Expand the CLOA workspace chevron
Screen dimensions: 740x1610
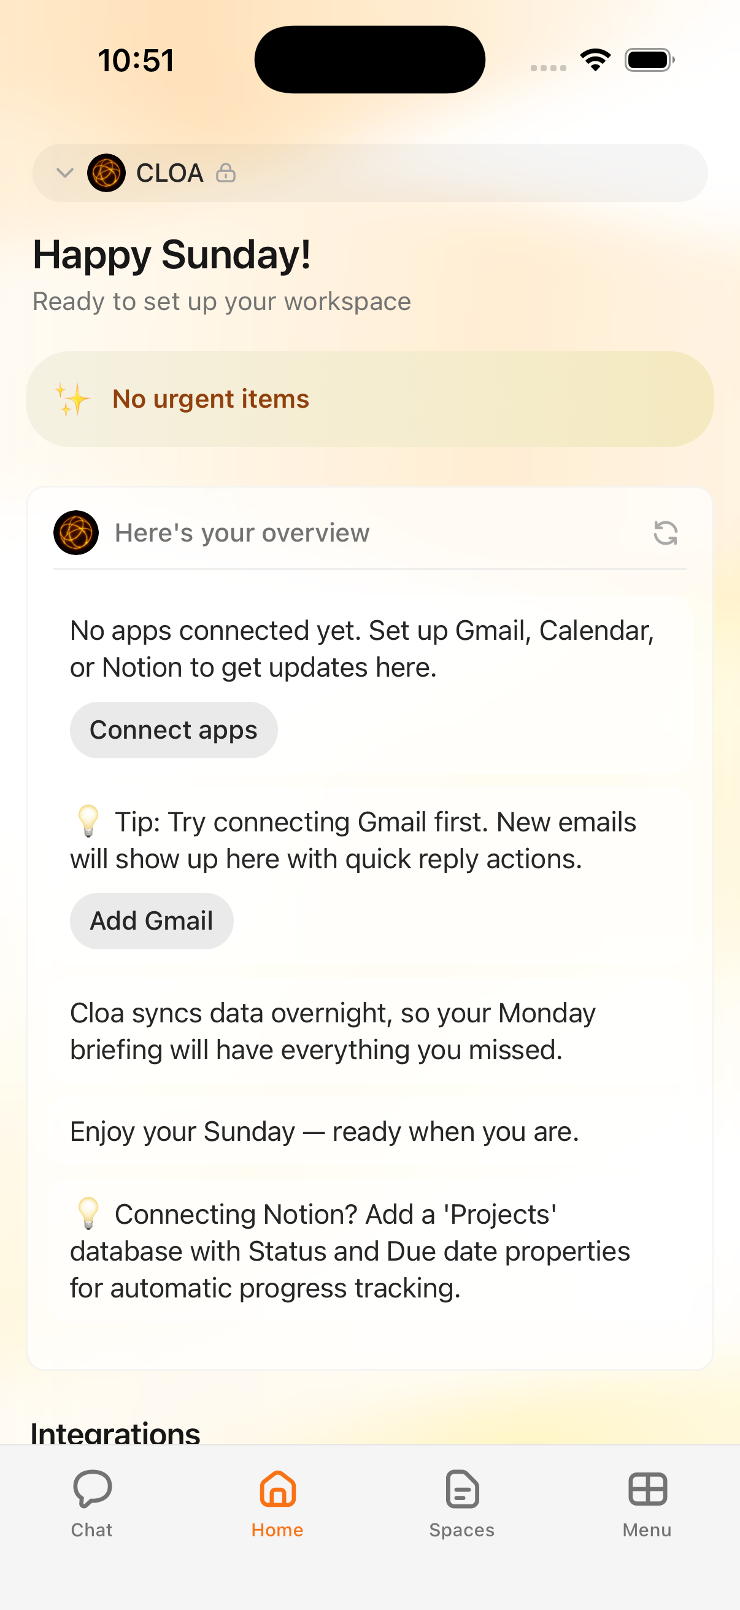(65, 173)
